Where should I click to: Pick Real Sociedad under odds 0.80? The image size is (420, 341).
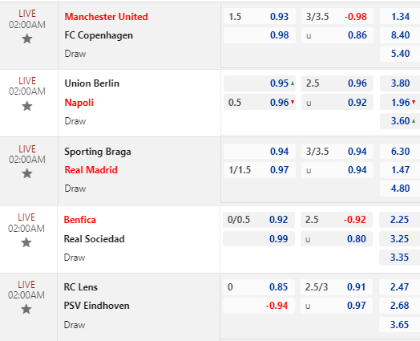[337, 239]
